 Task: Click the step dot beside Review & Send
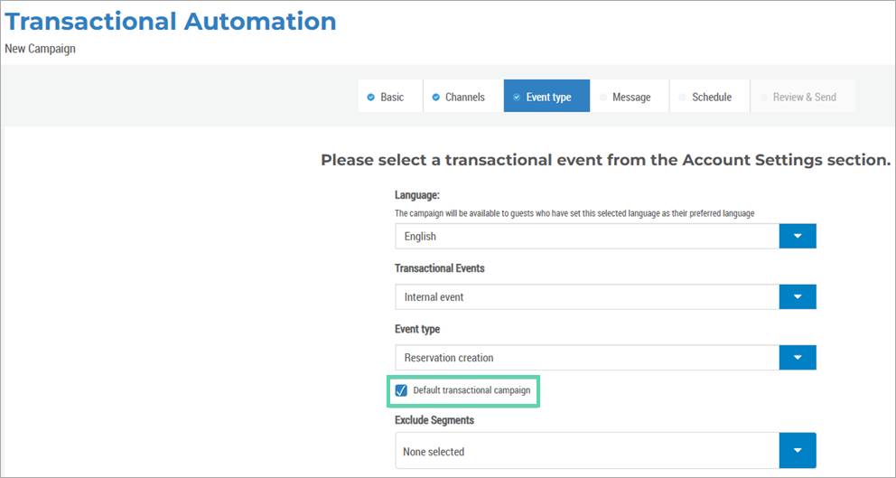point(763,98)
